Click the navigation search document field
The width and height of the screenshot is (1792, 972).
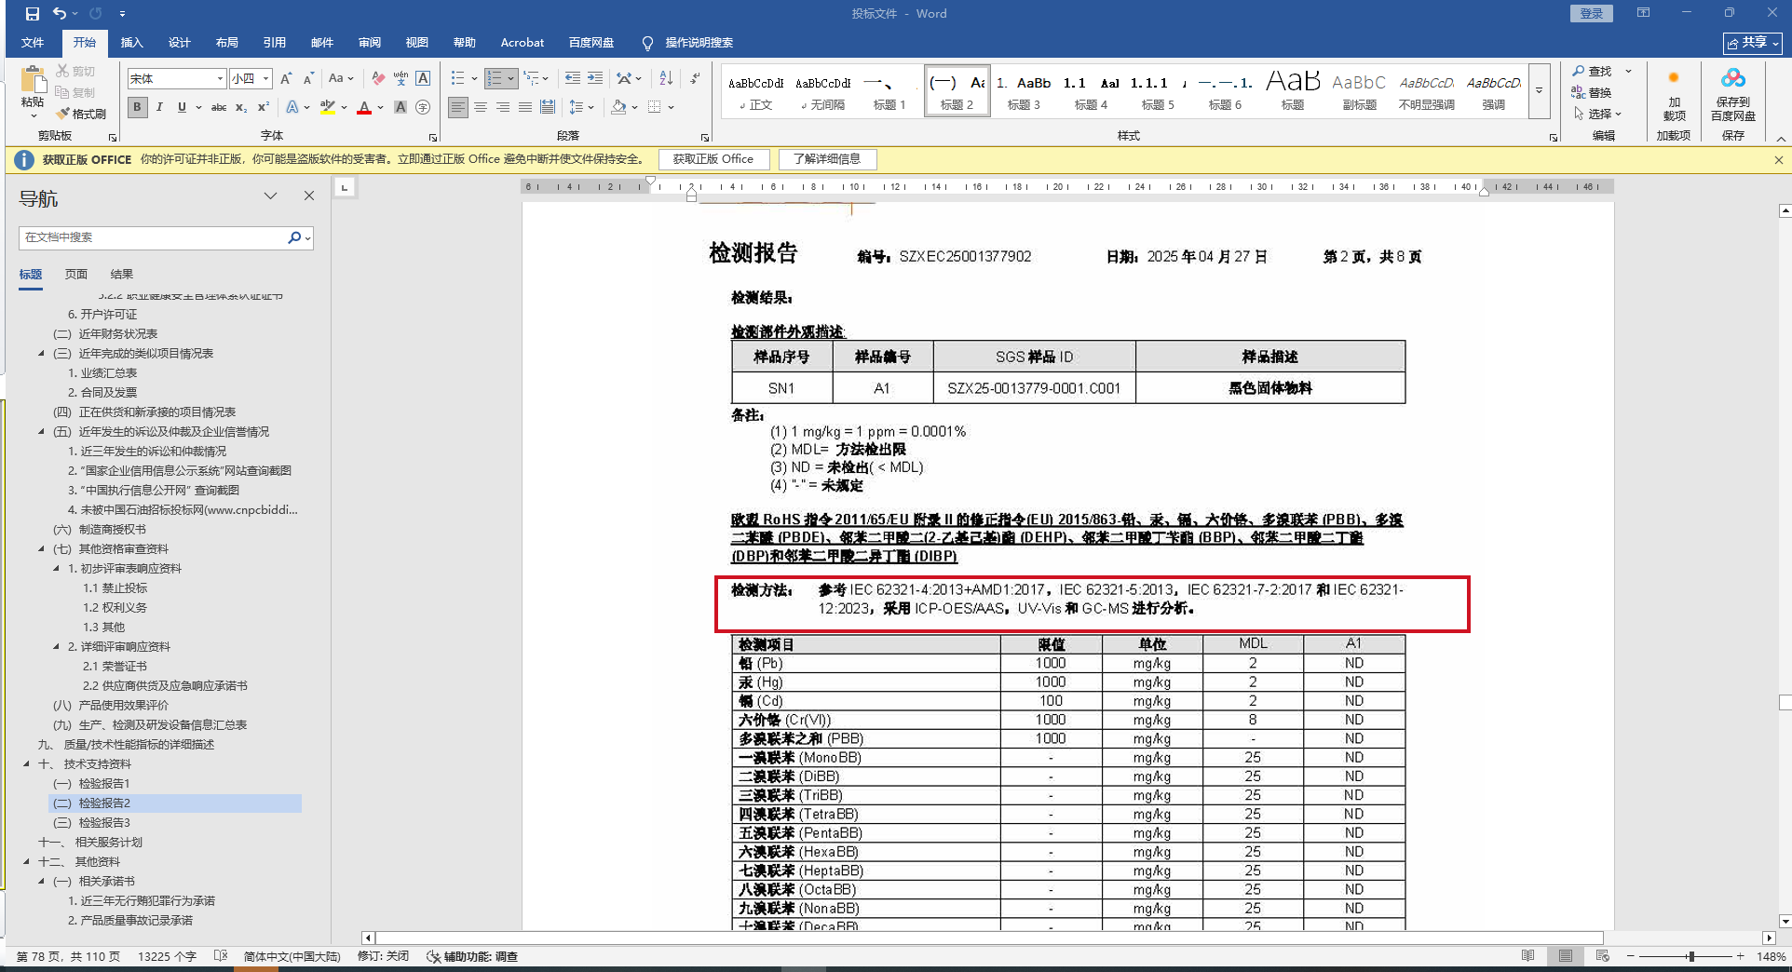tap(154, 237)
